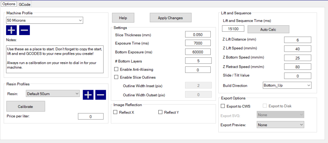Remove the machine profile with minus icon

25,30
